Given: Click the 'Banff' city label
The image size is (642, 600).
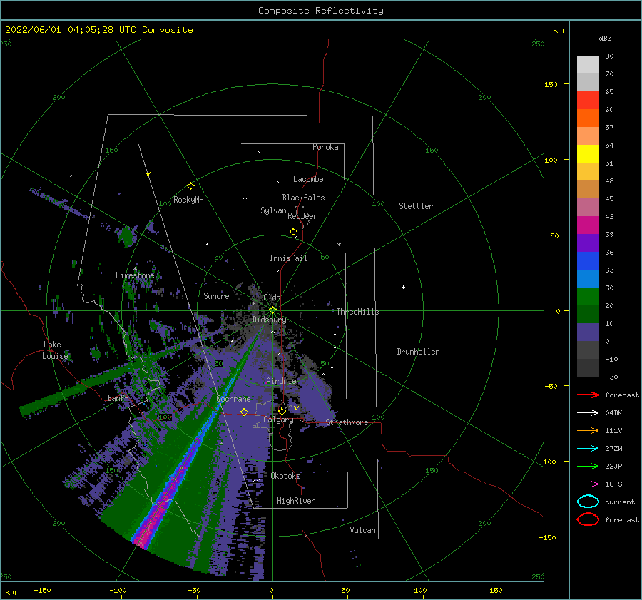Looking at the screenshot, I should coord(118,398).
